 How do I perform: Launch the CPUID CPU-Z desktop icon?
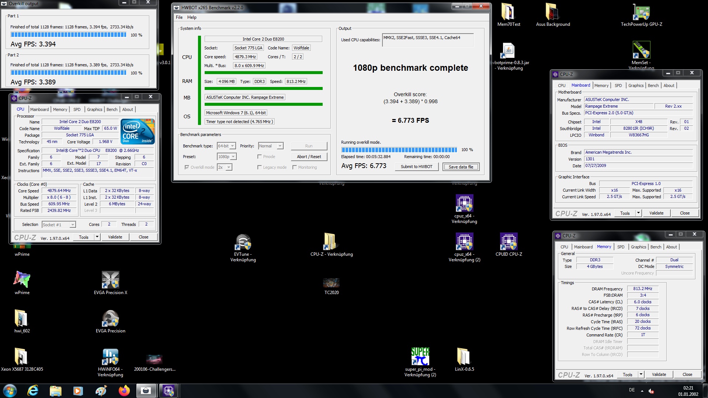[x=509, y=242]
